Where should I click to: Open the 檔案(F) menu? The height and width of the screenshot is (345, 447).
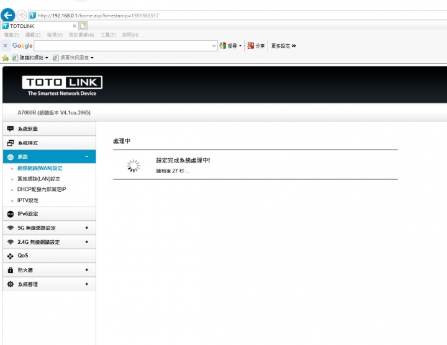pos(11,35)
